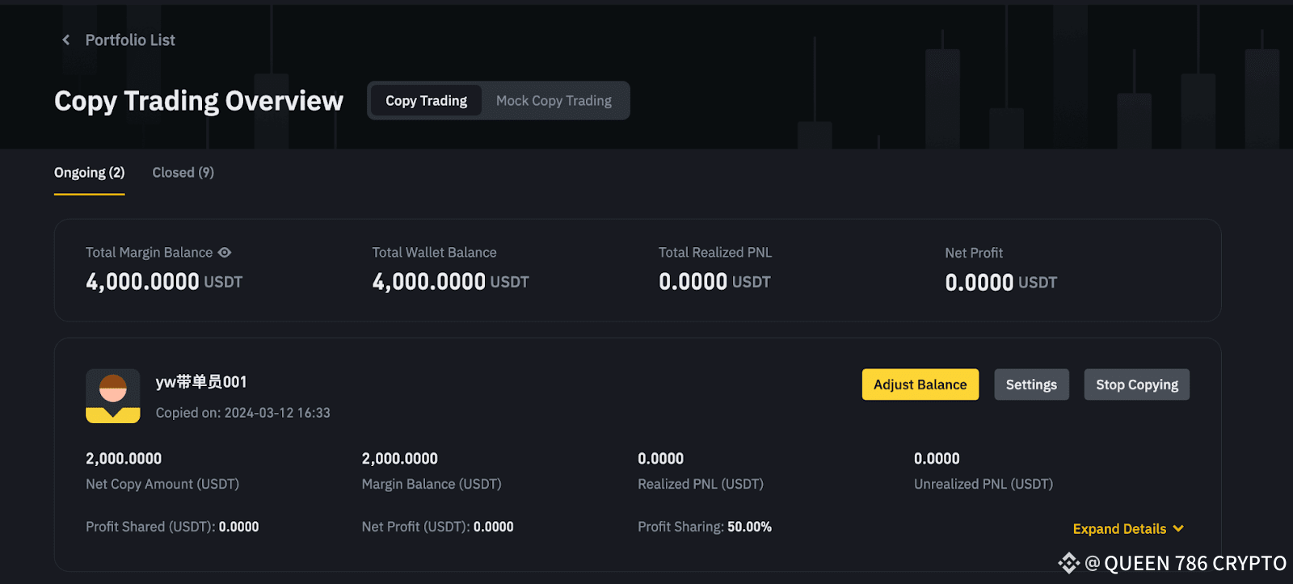1293x584 pixels.
Task: Click the Copied on date text
Action: point(242,413)
